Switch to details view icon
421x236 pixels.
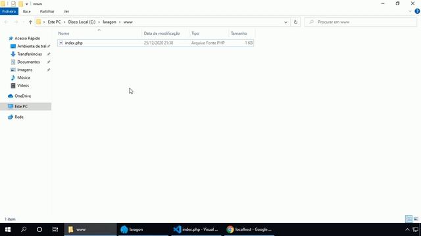tap(409, 219)
